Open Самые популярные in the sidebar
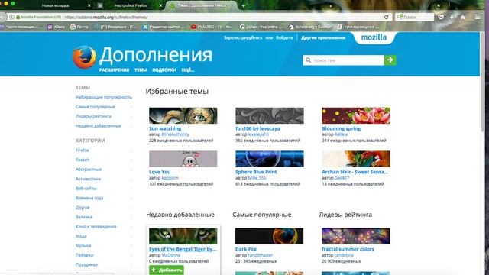Image resolution: width=489 pixels, height=275 pixels. point(95,107)
